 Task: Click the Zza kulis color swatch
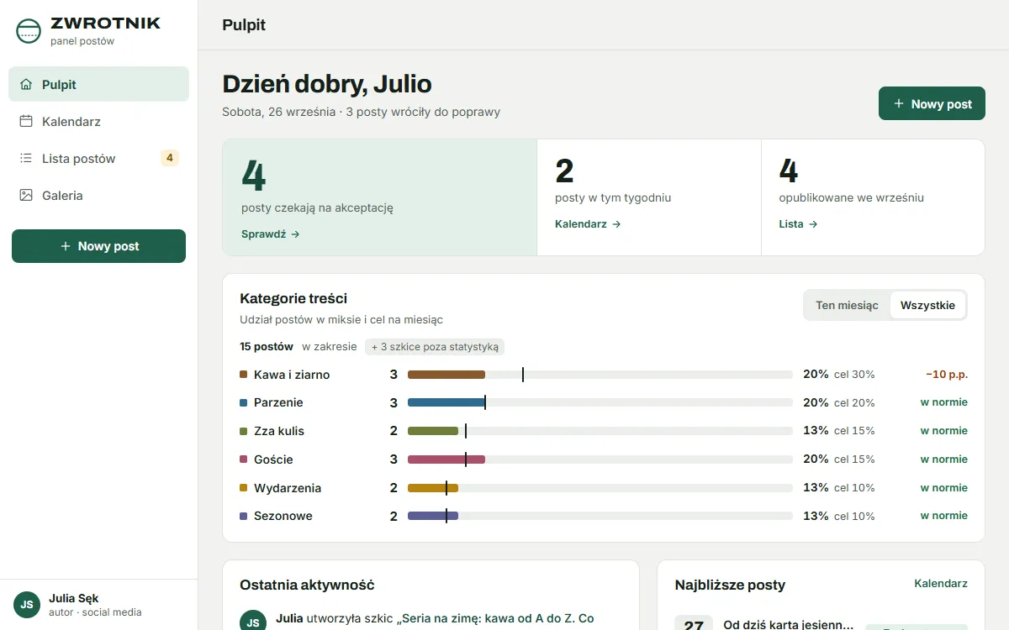point(244,431)
